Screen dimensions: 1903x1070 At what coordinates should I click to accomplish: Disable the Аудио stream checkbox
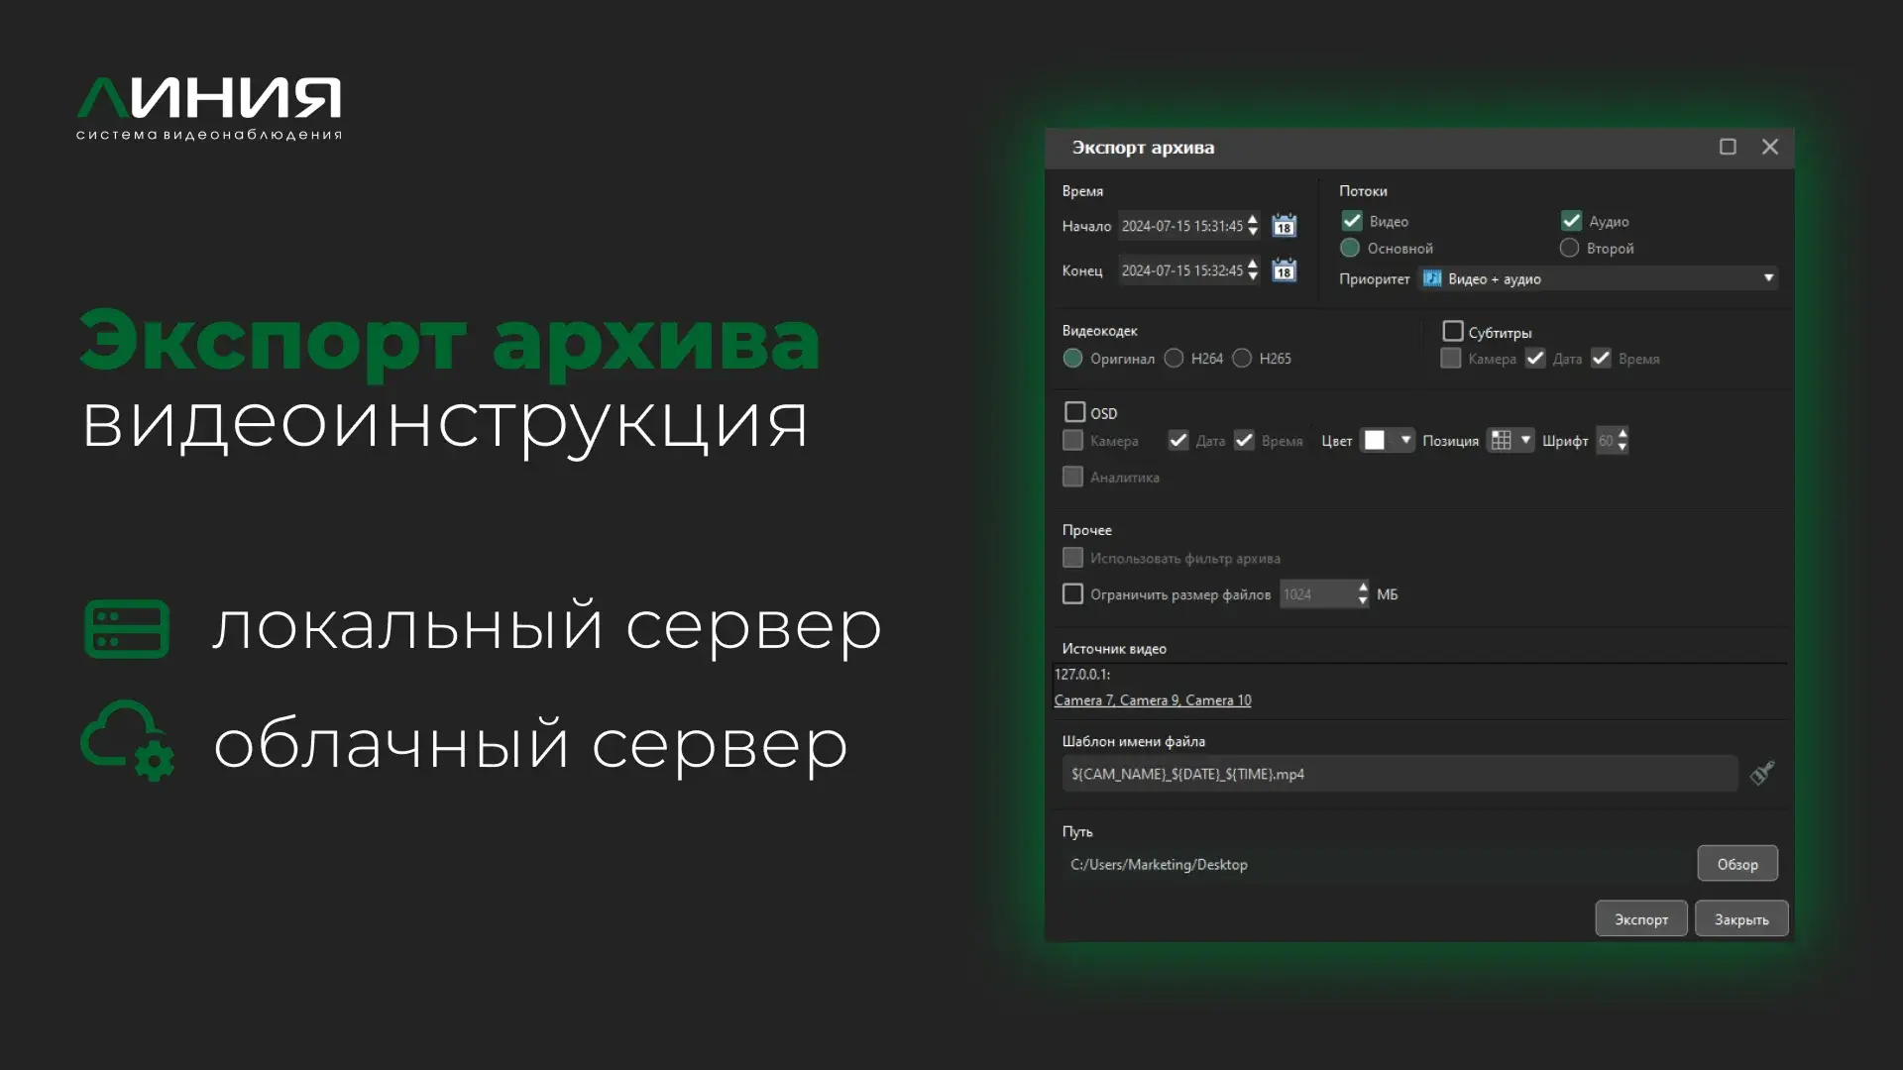(x=1571, y=221)
